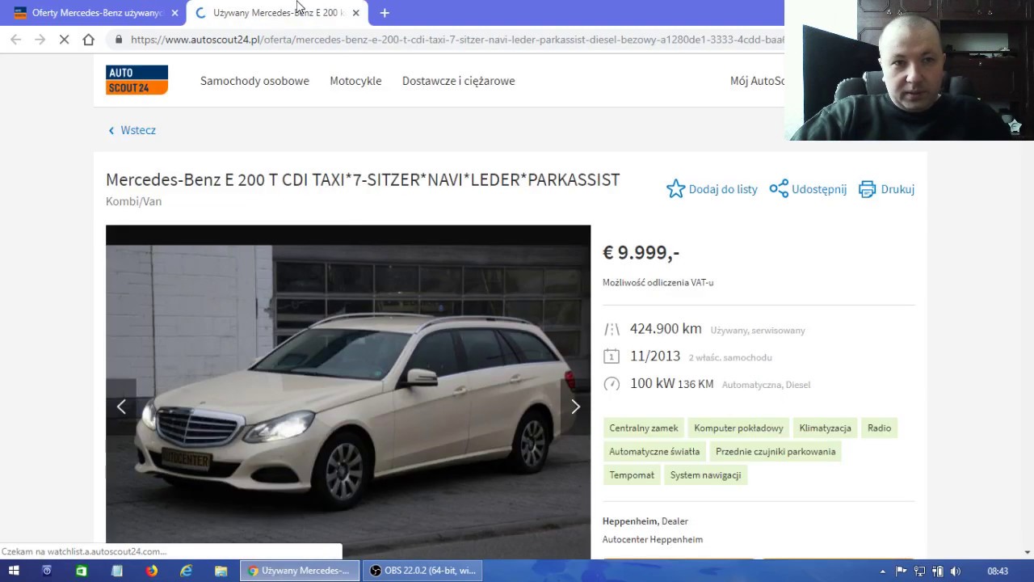This screenshot has width=1034, height=582.
Task: Launch Firefox from the taskbar
Action: (152, 571)
